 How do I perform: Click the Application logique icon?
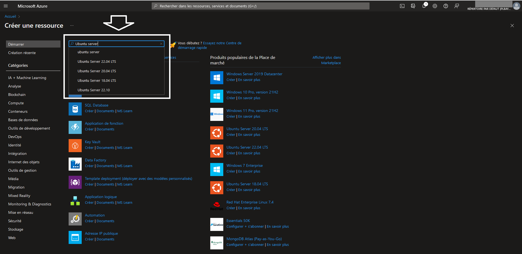(75, 200)
